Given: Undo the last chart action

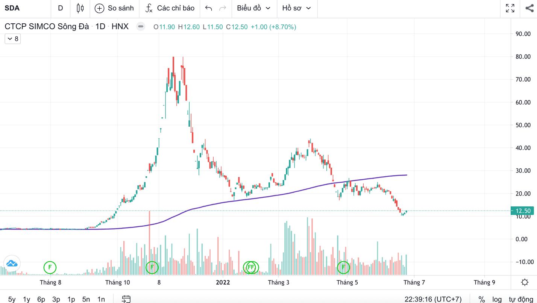Looking at the screenshot, I should coord(209,8).
